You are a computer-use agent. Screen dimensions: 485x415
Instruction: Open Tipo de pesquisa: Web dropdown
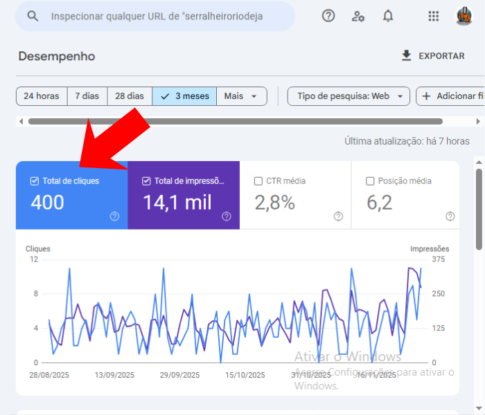pos(349,96)
